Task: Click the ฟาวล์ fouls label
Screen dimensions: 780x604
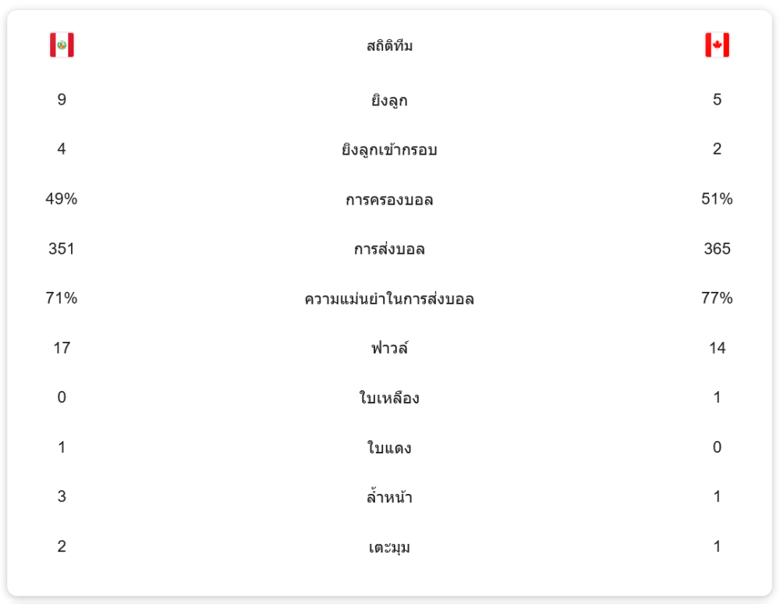Action: pyautogui.click(x=389, y=348)
